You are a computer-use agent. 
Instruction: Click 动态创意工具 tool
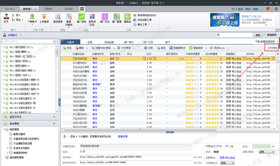143,20
